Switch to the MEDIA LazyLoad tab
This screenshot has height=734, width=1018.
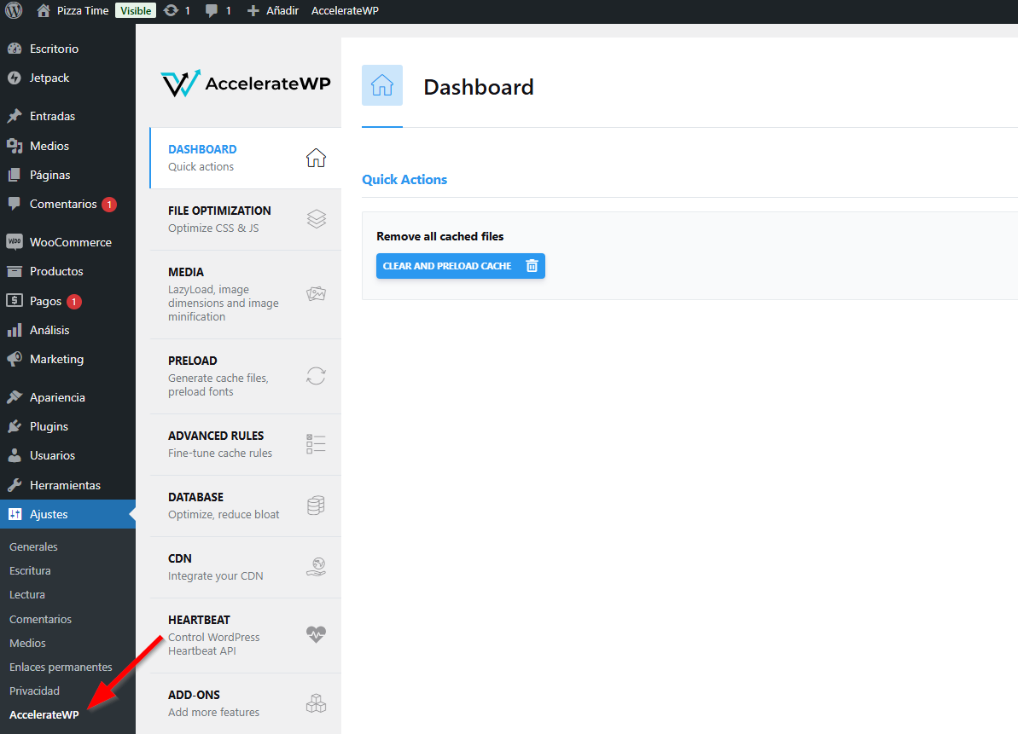246,294
